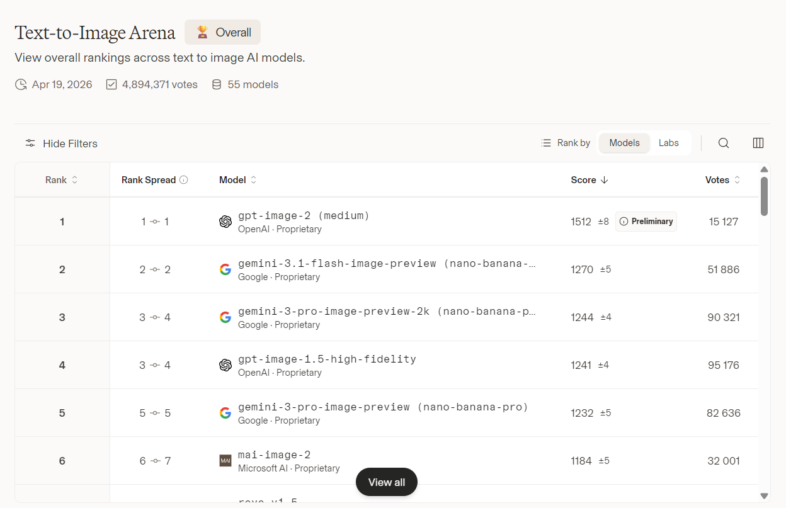
Task: Click votes value 51 886
Action: point(723,269)
